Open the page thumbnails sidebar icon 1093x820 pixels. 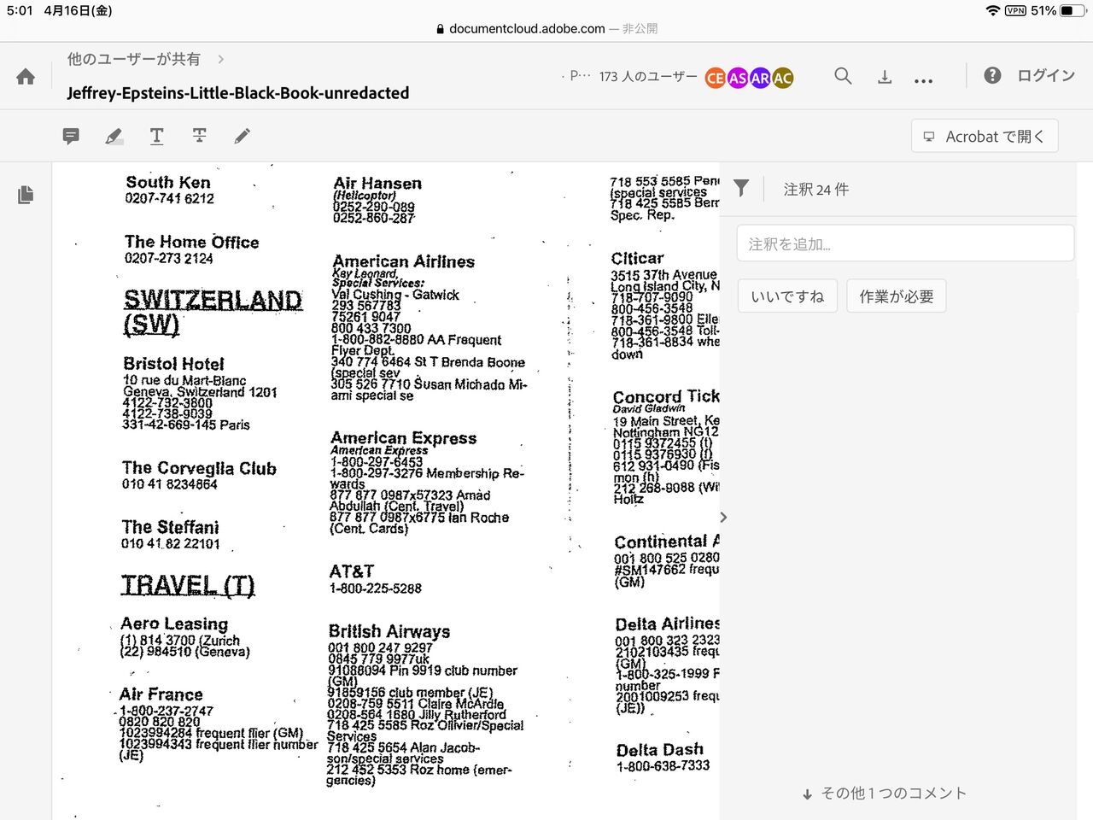coord(26,195)
